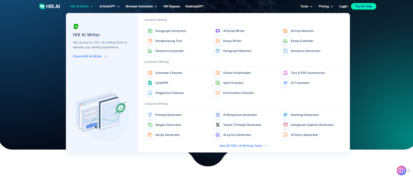413x177 pixels.
Task: Click the Grammar Checker icon
Action: coord(150,73)
